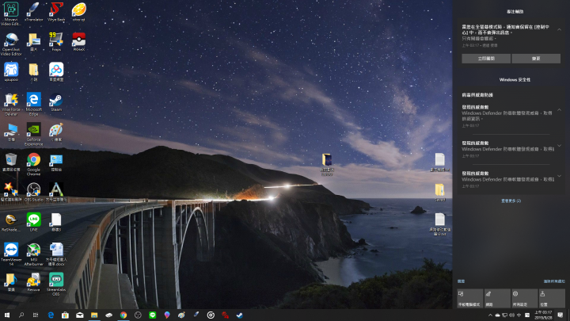Open Microsoft Edge from the taskbar
This screenshot has width=570, height=321.
51,315
